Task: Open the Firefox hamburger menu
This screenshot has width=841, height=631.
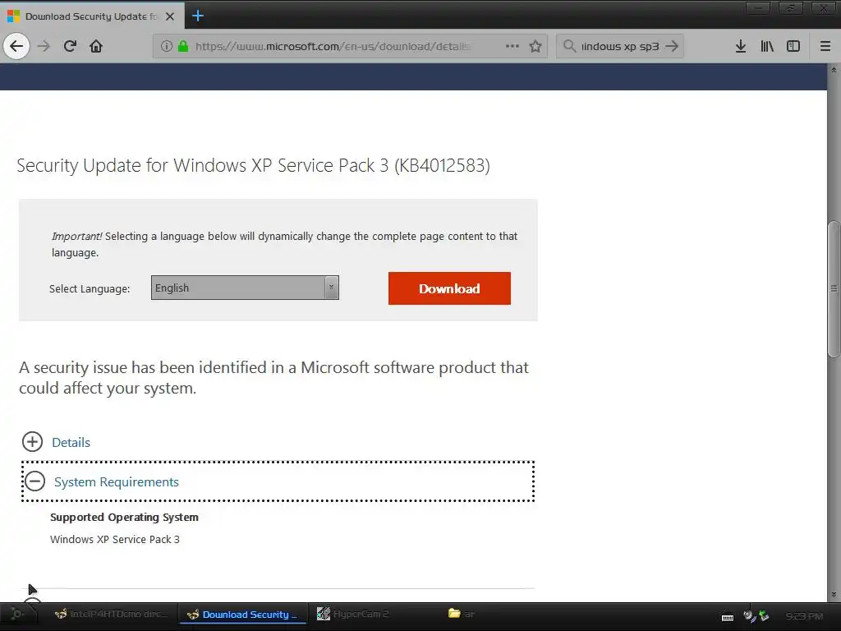Action: click(825, 46)
